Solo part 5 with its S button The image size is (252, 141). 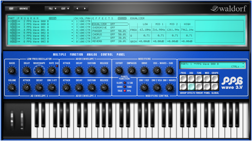[15, 33]
